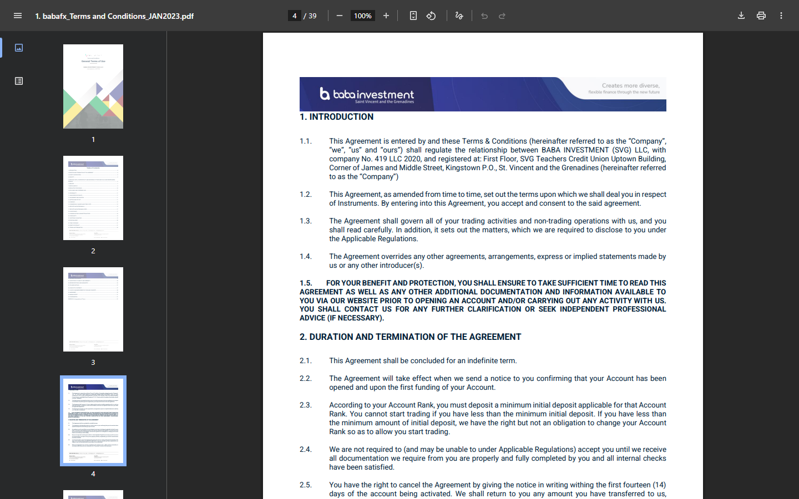
Task: Edit the current page number field
Action: click(295, 16)
